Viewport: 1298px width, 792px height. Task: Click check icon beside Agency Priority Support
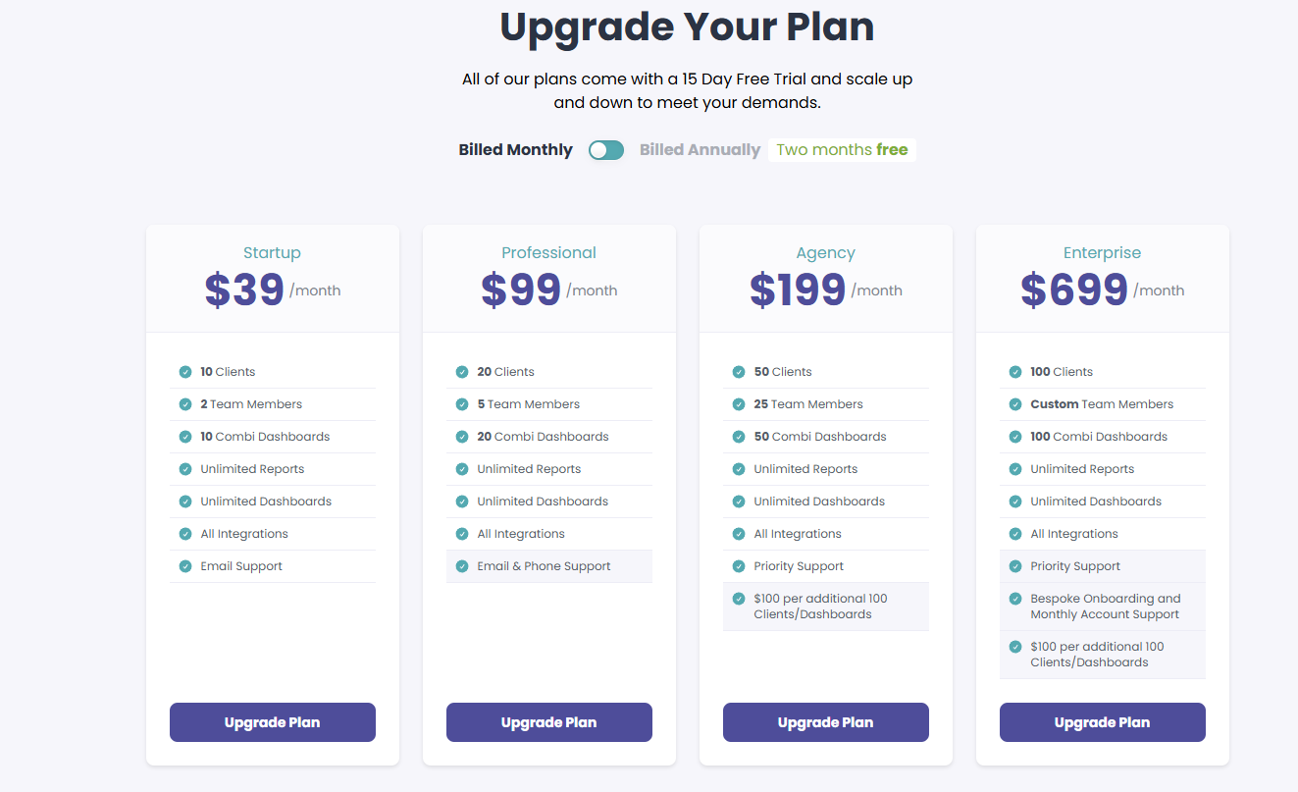click(739, 566)
